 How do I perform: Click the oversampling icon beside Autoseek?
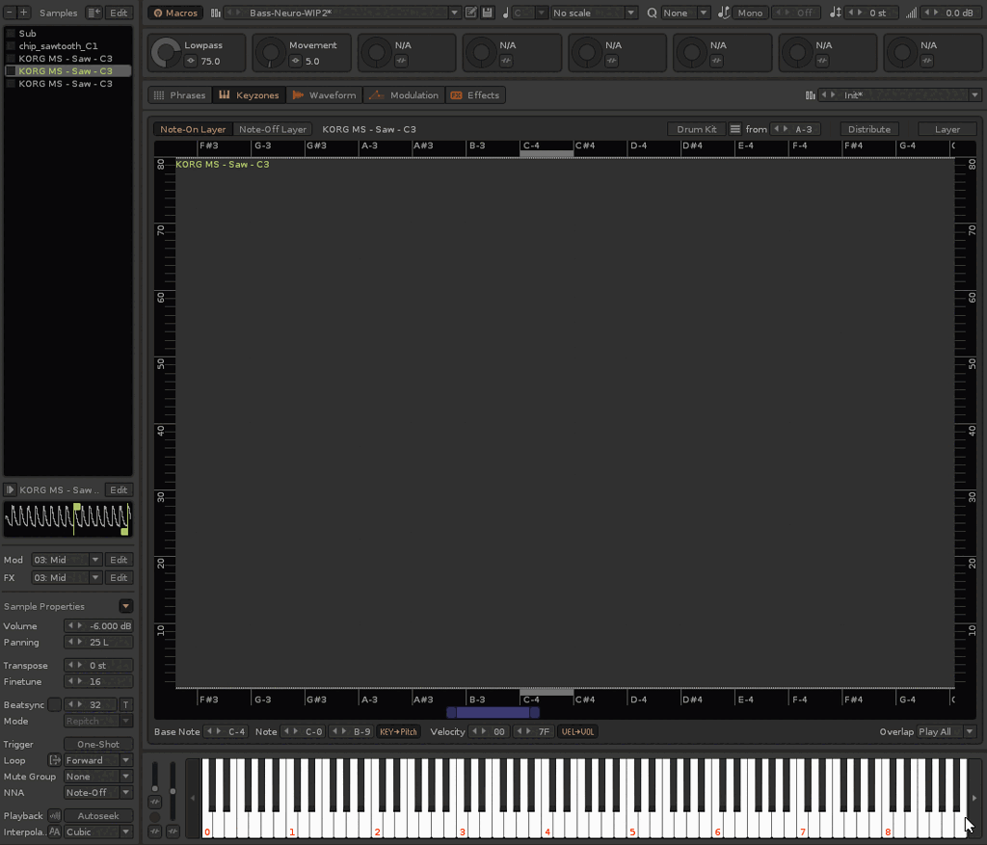click(55, 815)
